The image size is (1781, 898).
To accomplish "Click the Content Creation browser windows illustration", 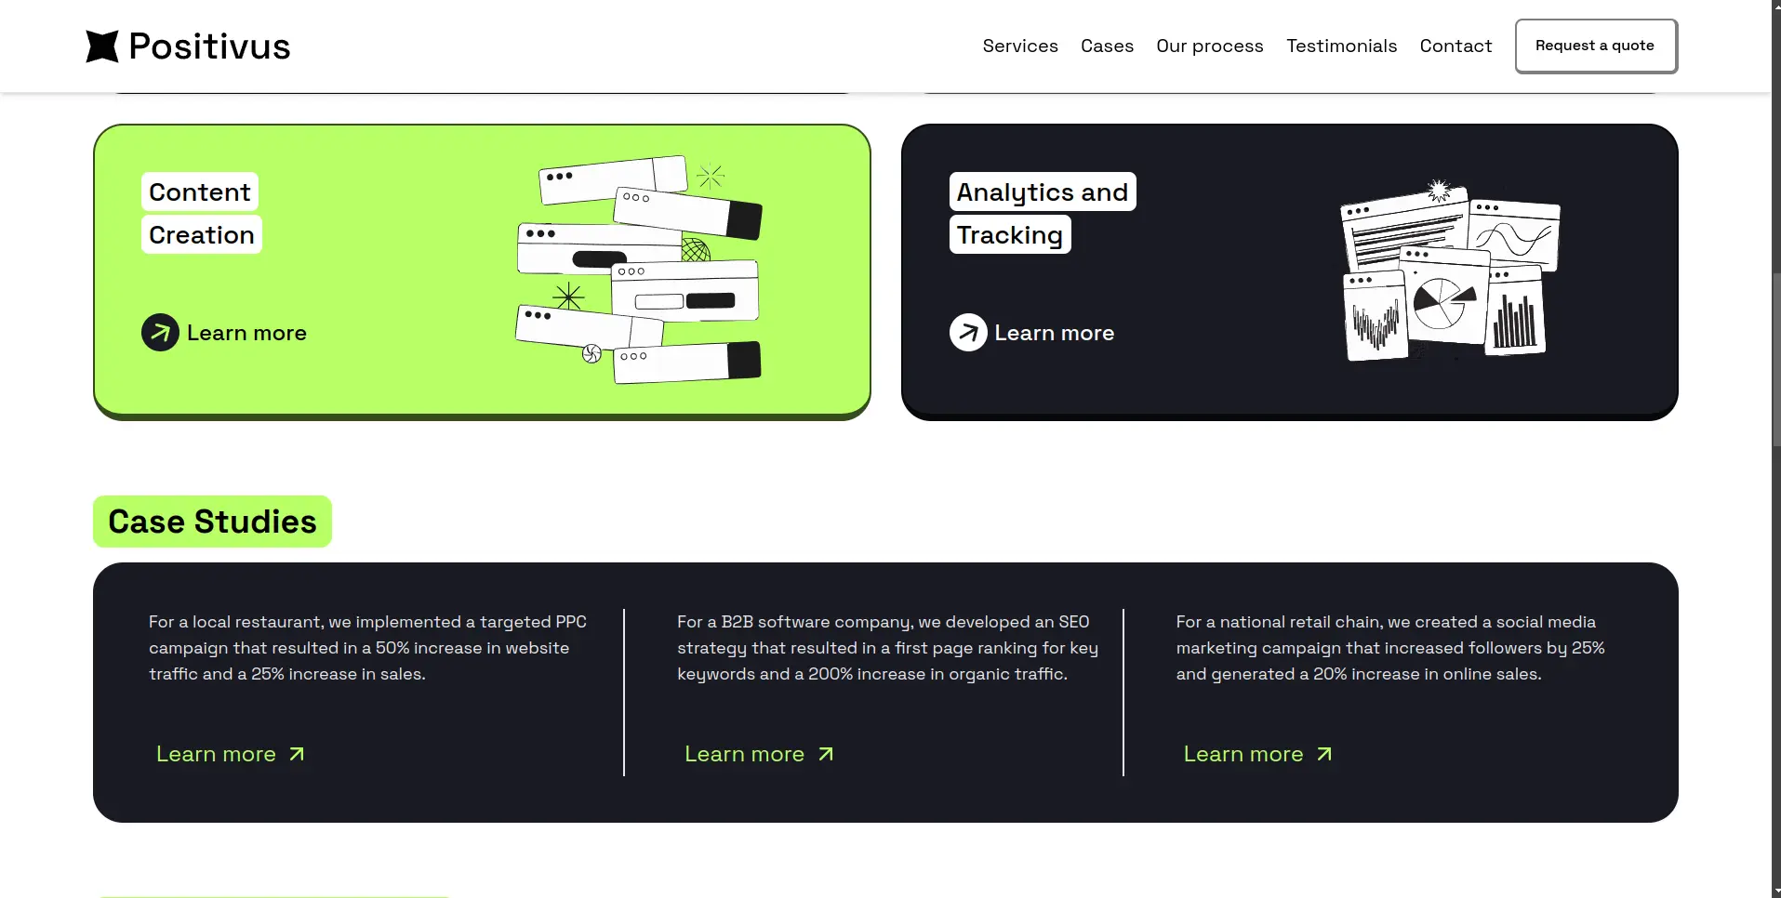I will tap(640, 270).
